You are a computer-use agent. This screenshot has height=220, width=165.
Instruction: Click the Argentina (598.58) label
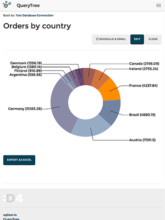pyautogui.click(x=26, y=75)
